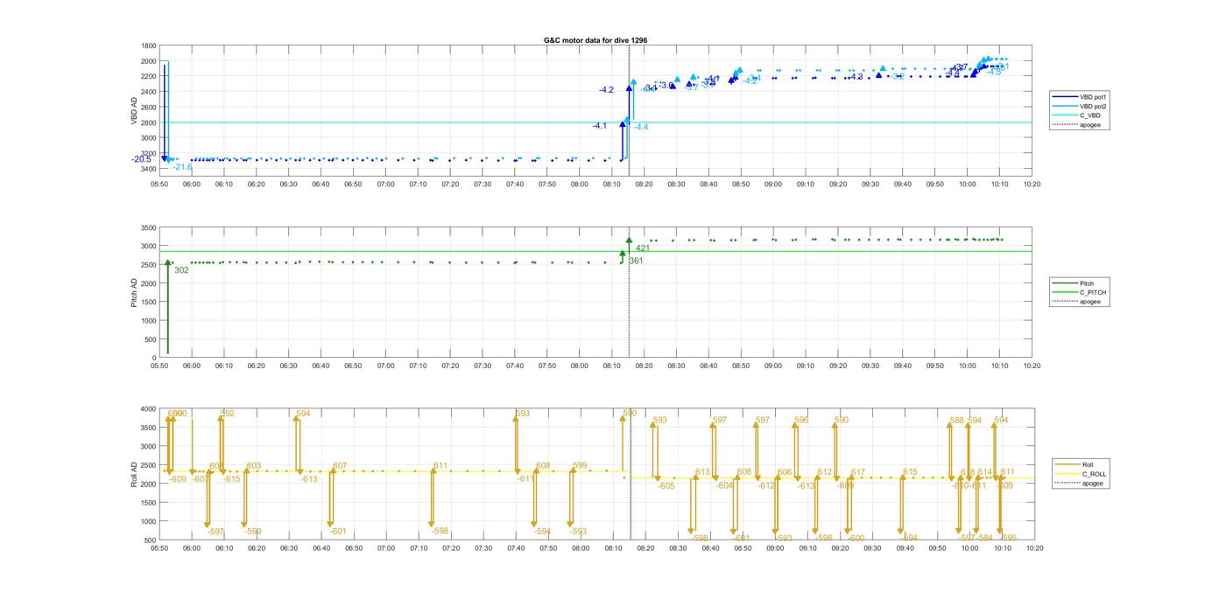
Task: Click the "-4.2" label left of apogee line
Action: click(607, 90)
